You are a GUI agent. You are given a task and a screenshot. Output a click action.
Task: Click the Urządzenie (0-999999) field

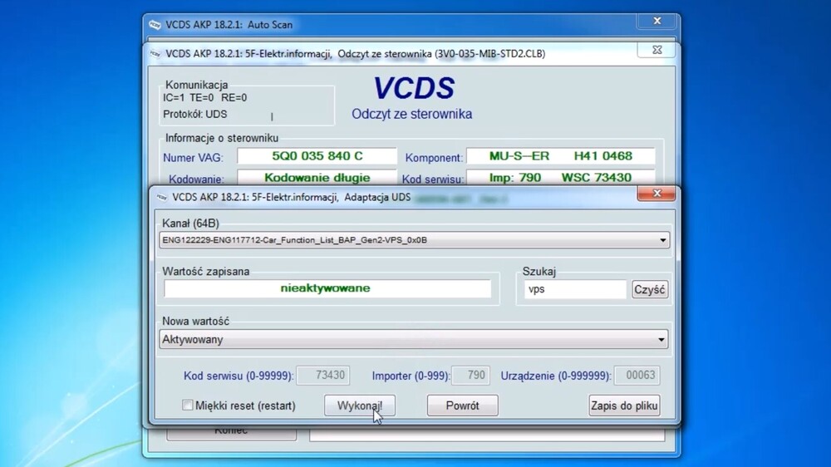(x=637, y=376)
